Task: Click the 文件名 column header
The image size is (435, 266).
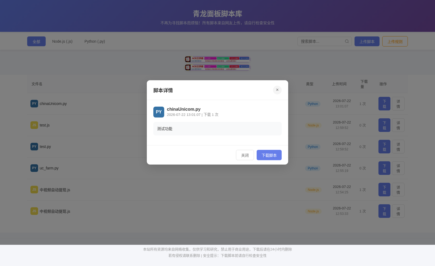Action: click(37, 84)
